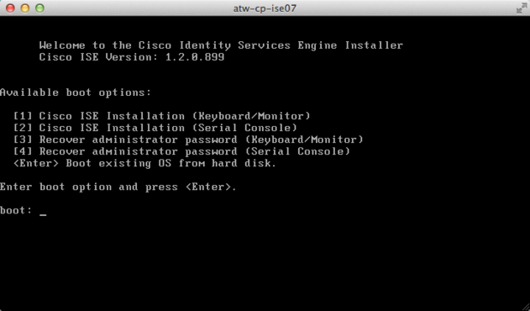
Task: Select "Welcome to the Cisco Identity Services Engine Installer" line
Action: [221, 45]
